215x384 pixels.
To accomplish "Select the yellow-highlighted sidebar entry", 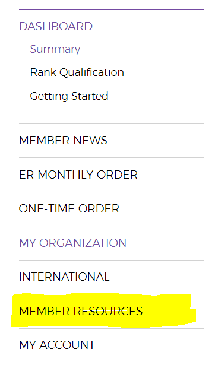I will coord(81,311).
